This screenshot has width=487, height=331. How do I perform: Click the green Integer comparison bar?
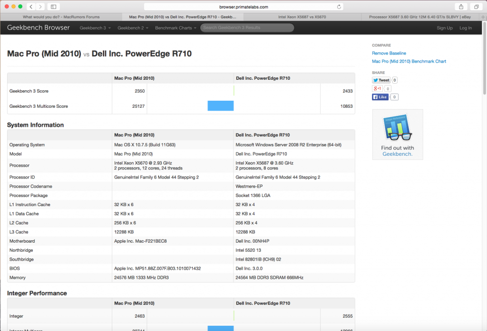(x=234, y=316)
